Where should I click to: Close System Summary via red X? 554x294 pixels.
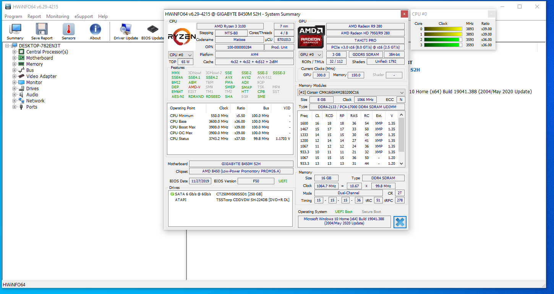point(404,14)
